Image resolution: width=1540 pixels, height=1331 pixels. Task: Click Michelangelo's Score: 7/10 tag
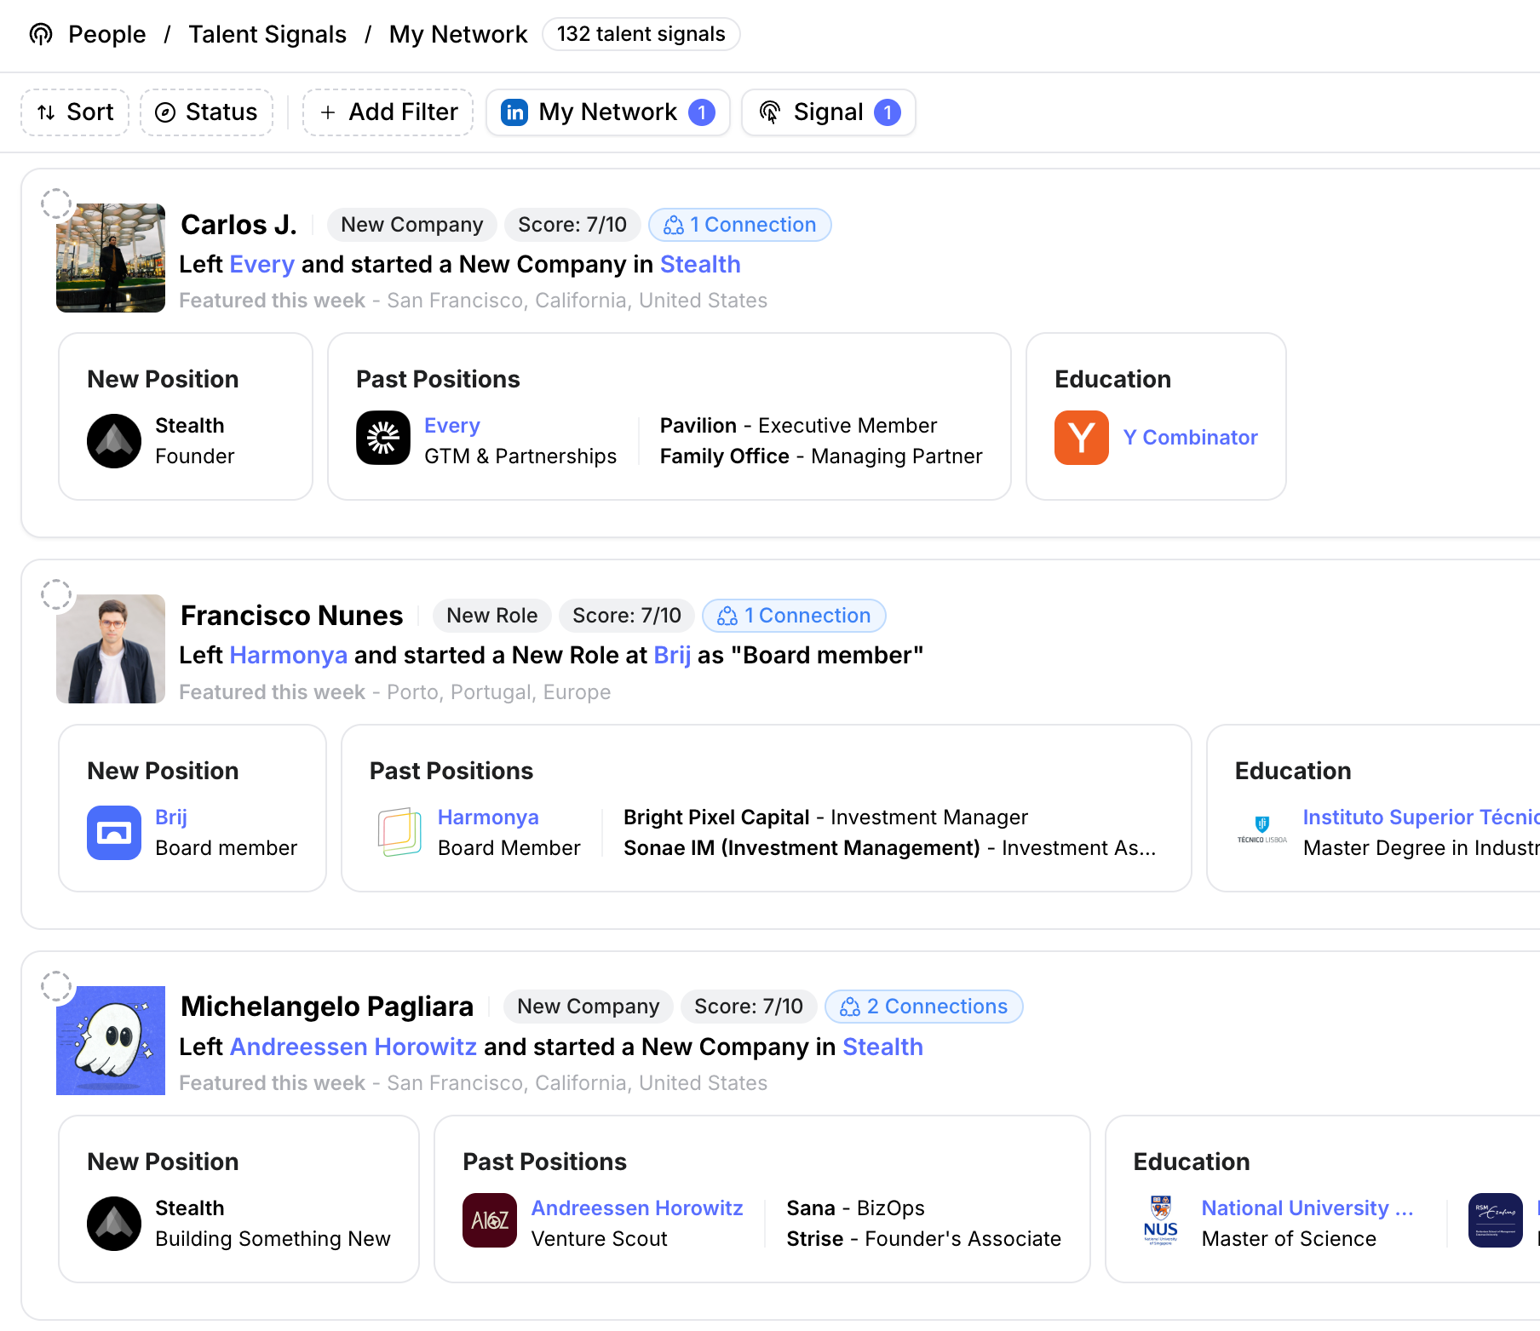pyautogui.click(x=749, y=1007)
